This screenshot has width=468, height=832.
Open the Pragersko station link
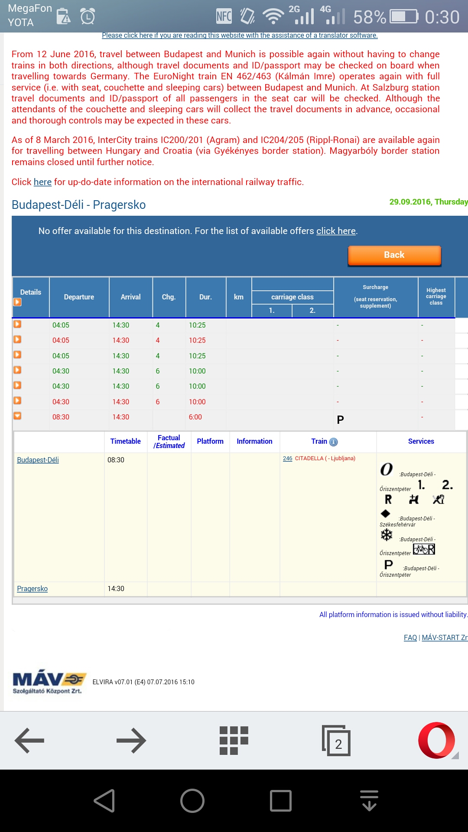(32, 588)
